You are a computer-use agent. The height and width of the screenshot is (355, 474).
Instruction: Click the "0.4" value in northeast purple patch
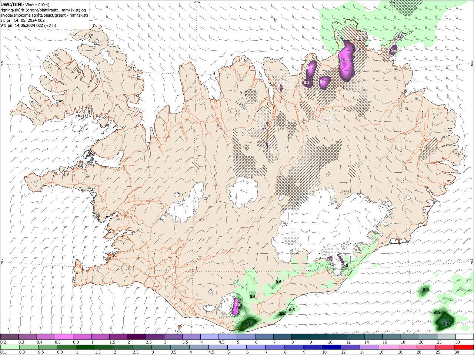coord(394,50)
